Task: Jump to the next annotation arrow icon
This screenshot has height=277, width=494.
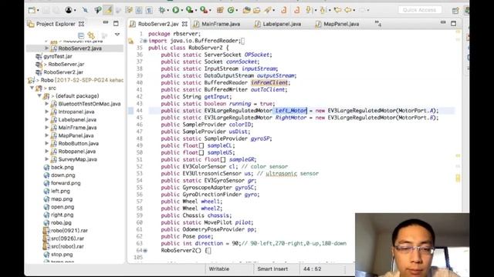Action: point(309,10)
